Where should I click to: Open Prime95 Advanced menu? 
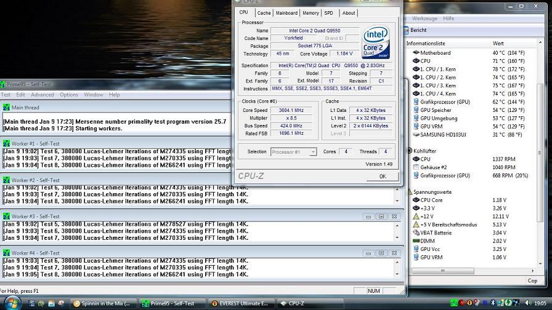coord(43,95)
